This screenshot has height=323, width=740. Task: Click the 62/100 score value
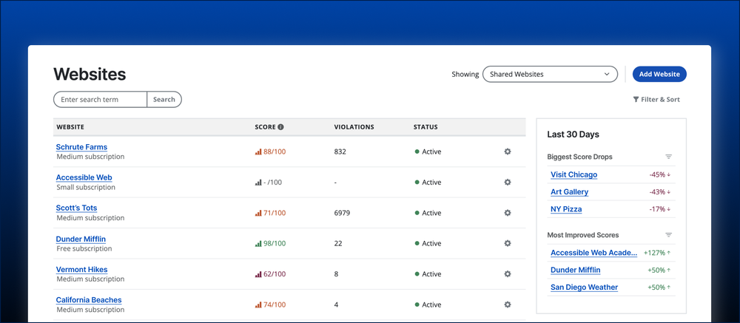(275, 274)
